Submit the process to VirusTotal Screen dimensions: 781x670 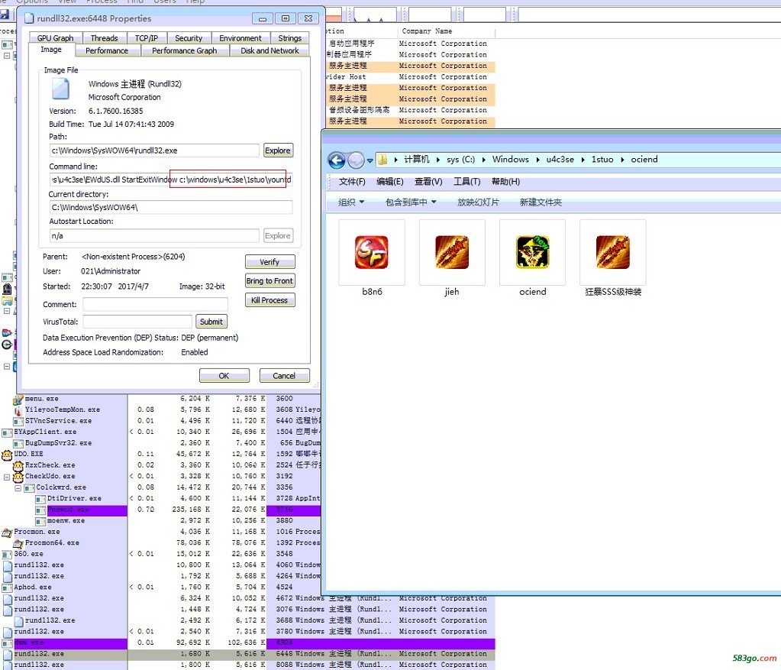(211, 322)
